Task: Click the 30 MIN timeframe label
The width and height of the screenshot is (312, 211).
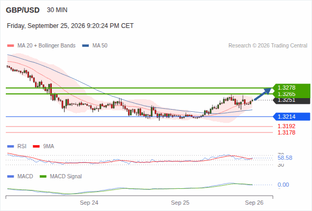Action: tap(57, 10)
